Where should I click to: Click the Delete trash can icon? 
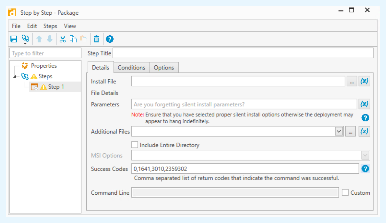(x=97, y=39)
